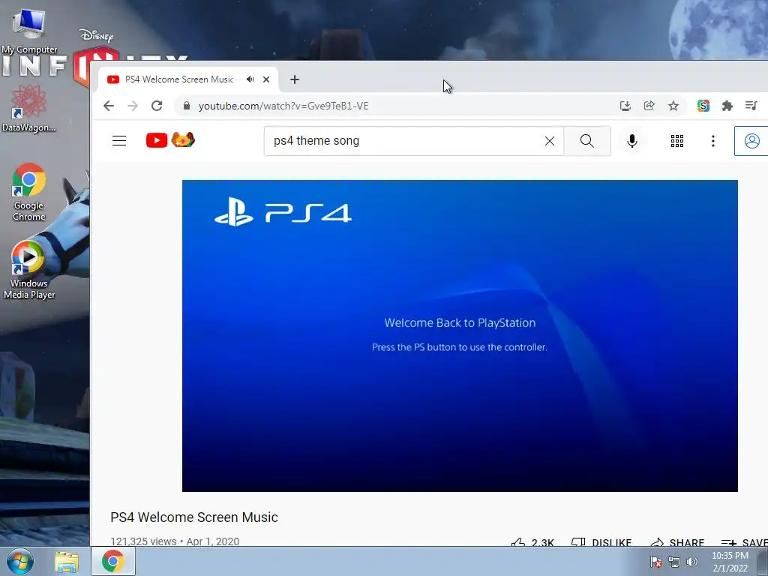The width and height of the screenshot is (768, 576).
Task: Reload the YouTube page
Action: point(157,106)
